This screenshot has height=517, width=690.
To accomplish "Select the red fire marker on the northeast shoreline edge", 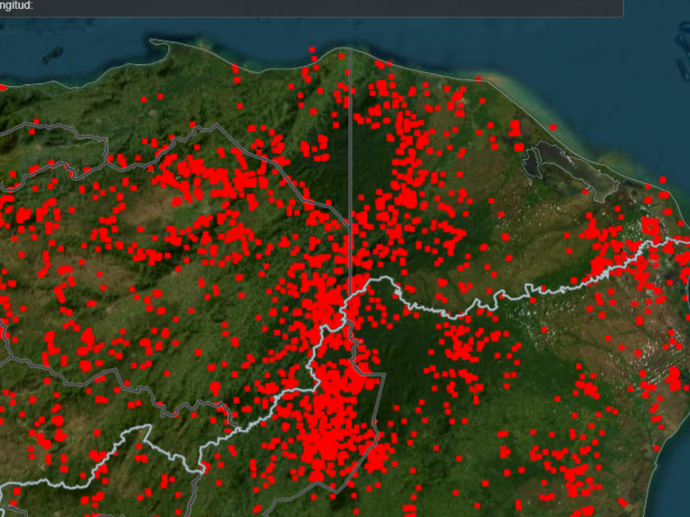I will 478,79.
